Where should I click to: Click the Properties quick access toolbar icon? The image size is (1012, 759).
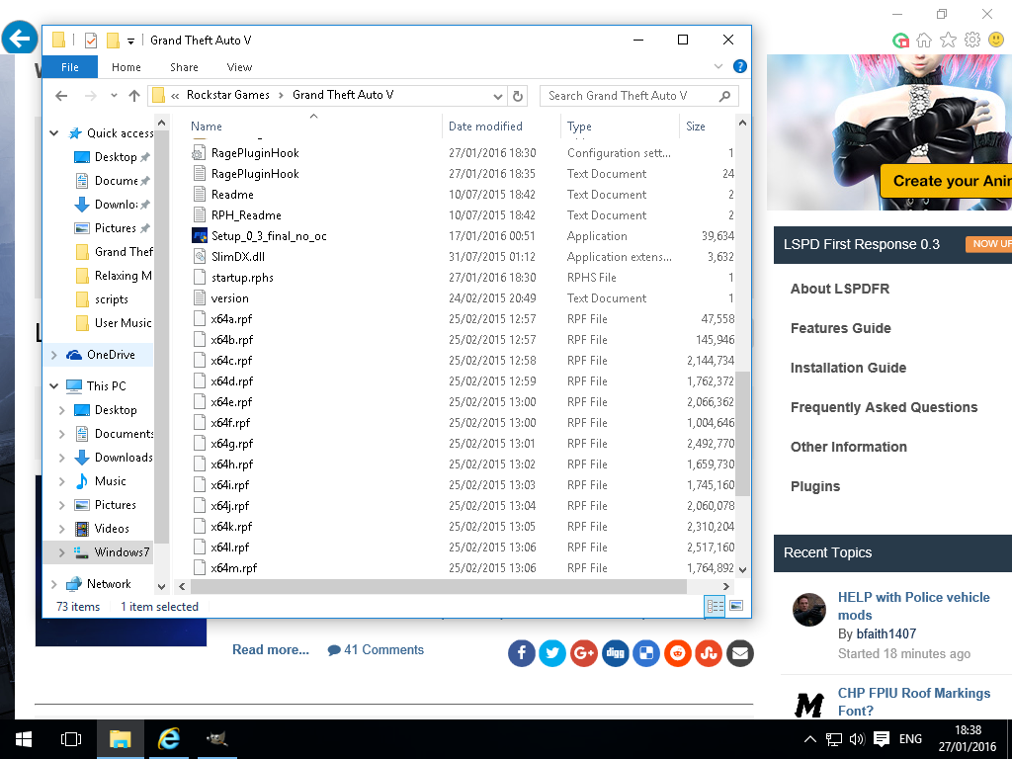click(x=91, y=41)
